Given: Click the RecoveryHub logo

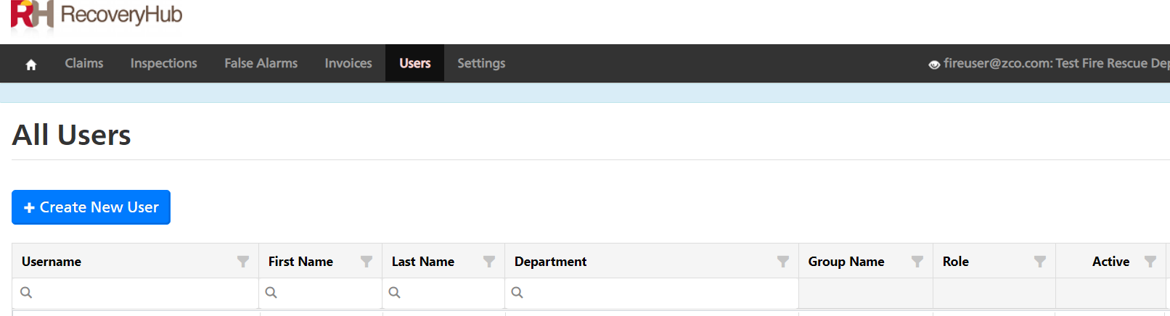Looking at the screenshot, I should (x=97, y=15).
